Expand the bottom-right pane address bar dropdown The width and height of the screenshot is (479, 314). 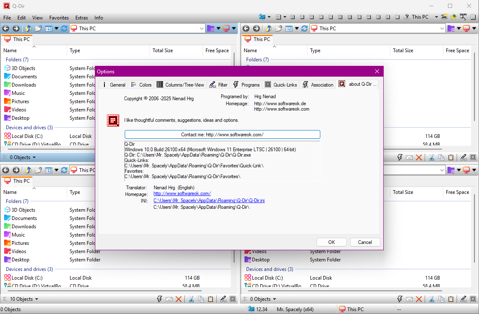(442, 170)
